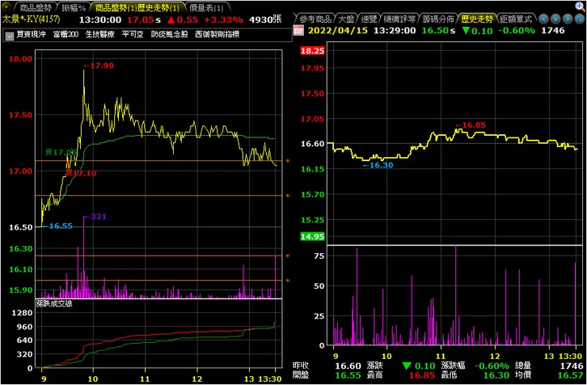Click the 均價 16.57 value
Viewport: 587px width, 385px height.
(x=570, y=375)
